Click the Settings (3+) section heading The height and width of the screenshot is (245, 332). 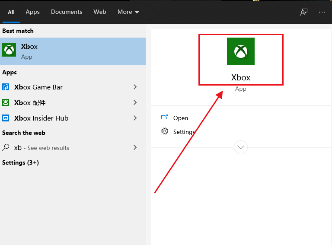point(20,162)
